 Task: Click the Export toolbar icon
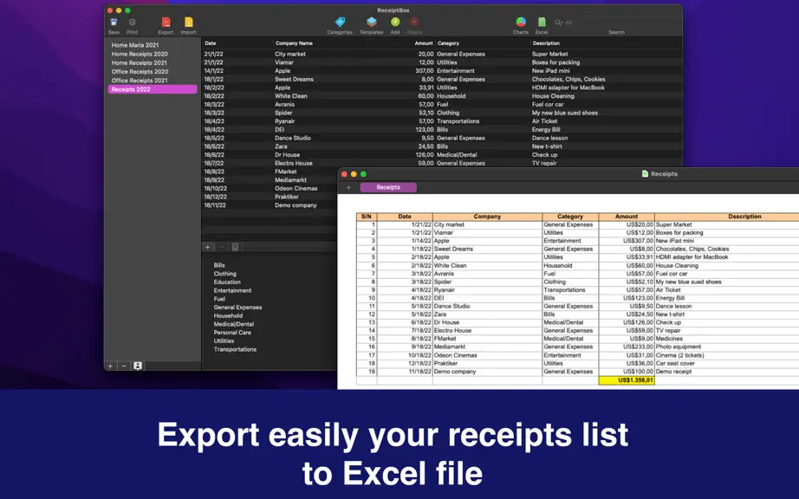point(166,23)
